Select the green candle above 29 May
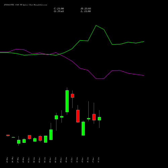The image size is (168, 168). [x=24, y=141]
